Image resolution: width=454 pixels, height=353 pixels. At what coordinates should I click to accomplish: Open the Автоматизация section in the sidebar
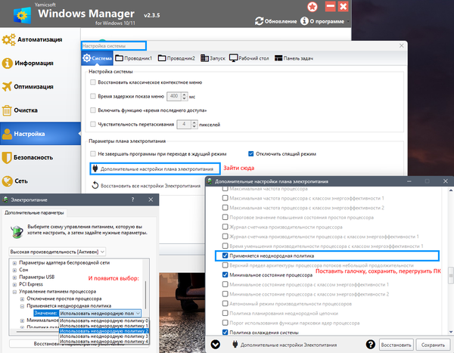click(39, 39)
